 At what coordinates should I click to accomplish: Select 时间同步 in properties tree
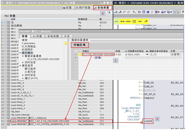tap(27, 50)
